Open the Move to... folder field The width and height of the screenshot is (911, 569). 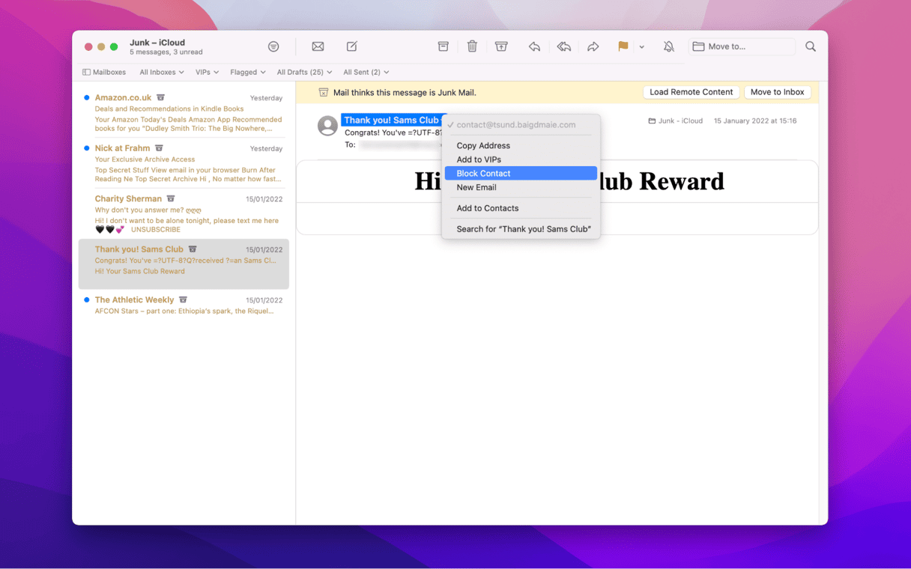tap(742, 46)
